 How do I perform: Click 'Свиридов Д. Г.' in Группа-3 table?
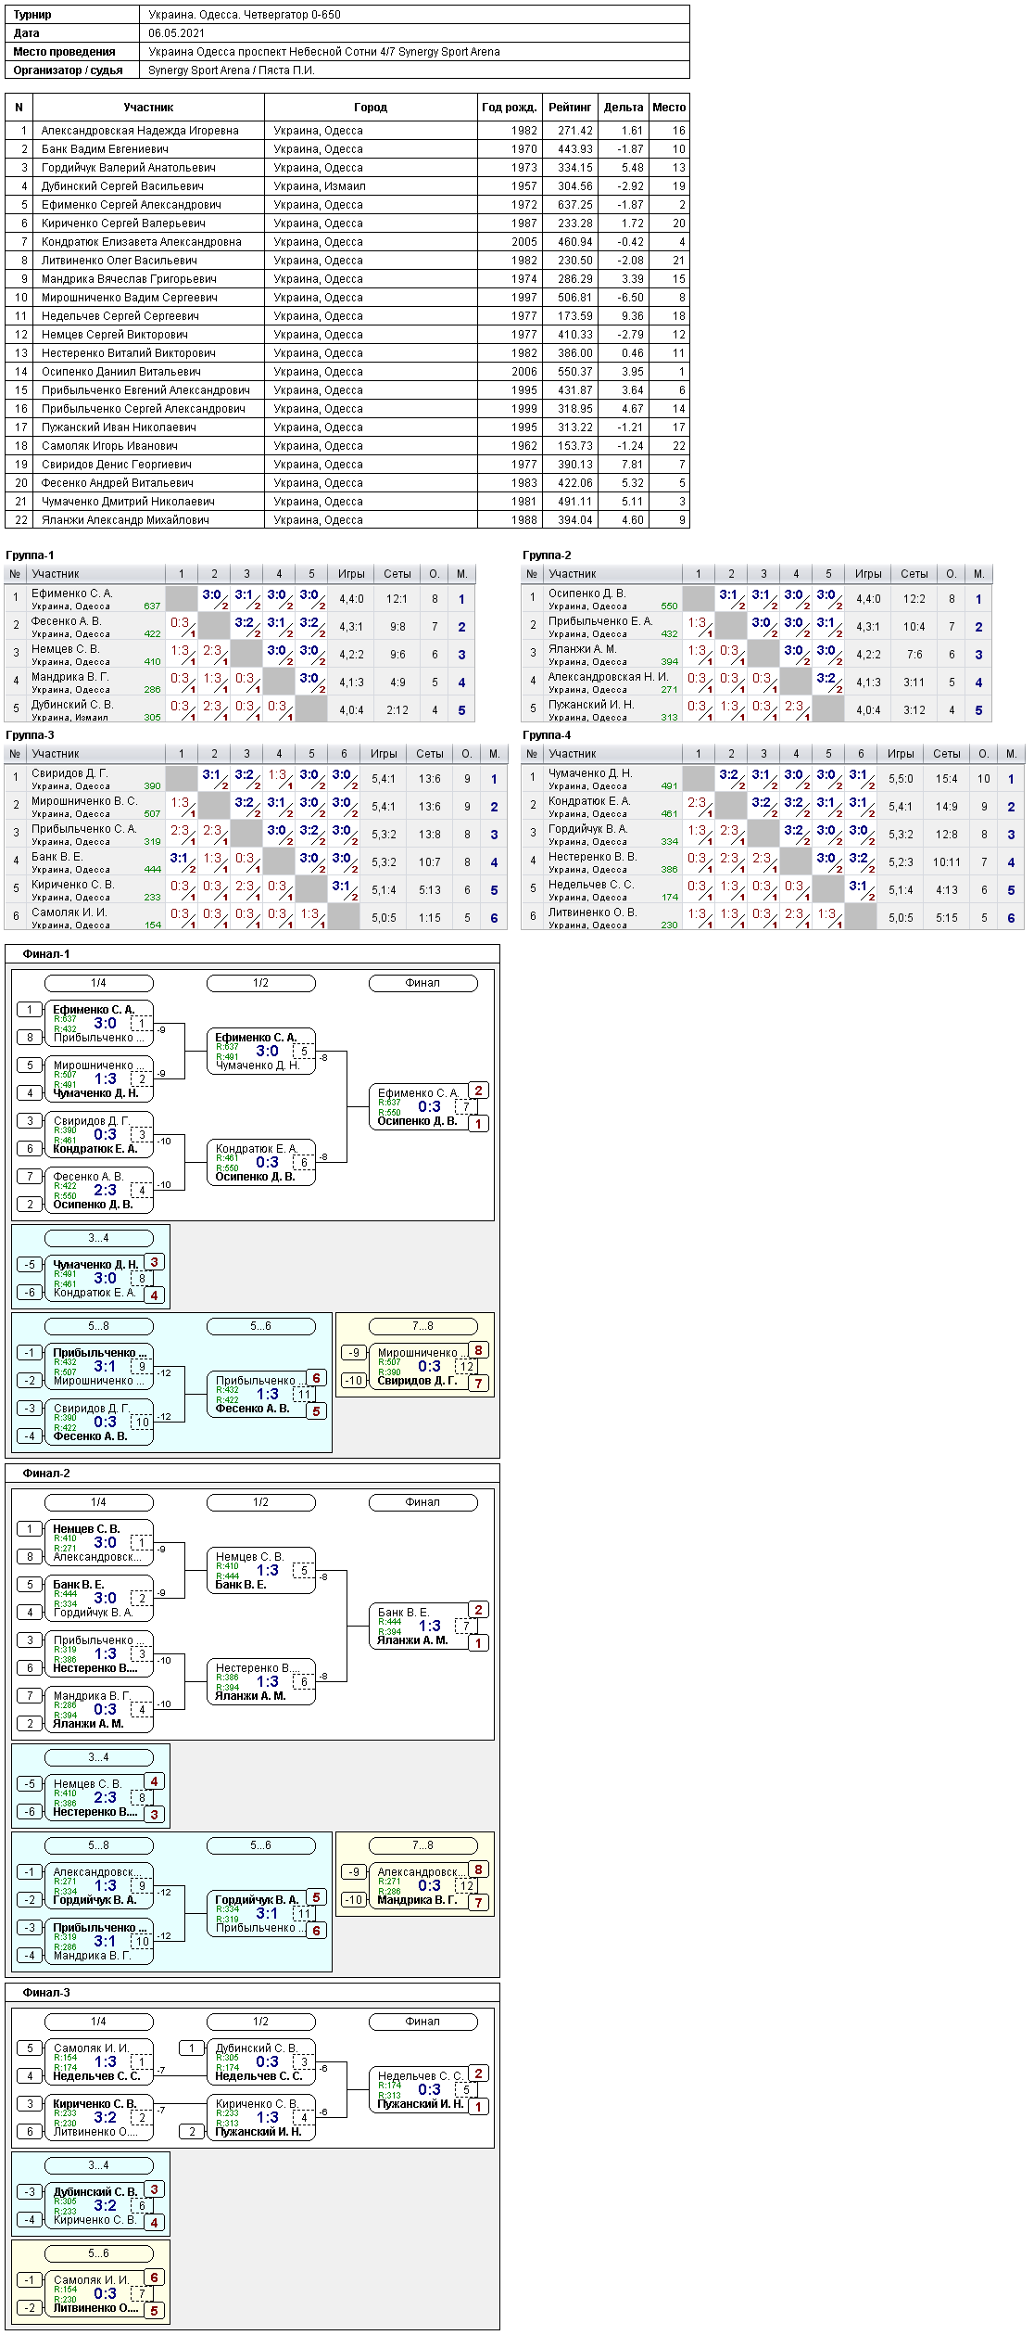(x=69, y=773)
